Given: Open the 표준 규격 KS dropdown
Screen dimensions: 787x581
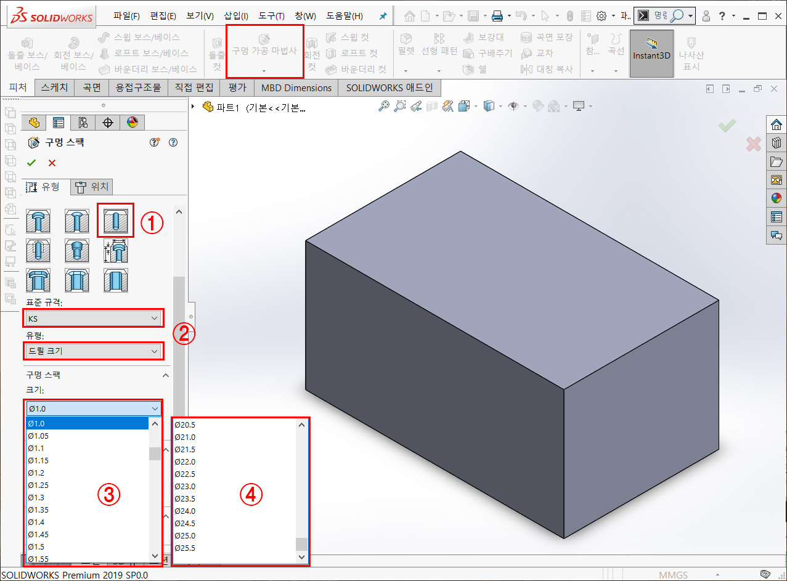Looking at the screenshot, I should point(93,318).
